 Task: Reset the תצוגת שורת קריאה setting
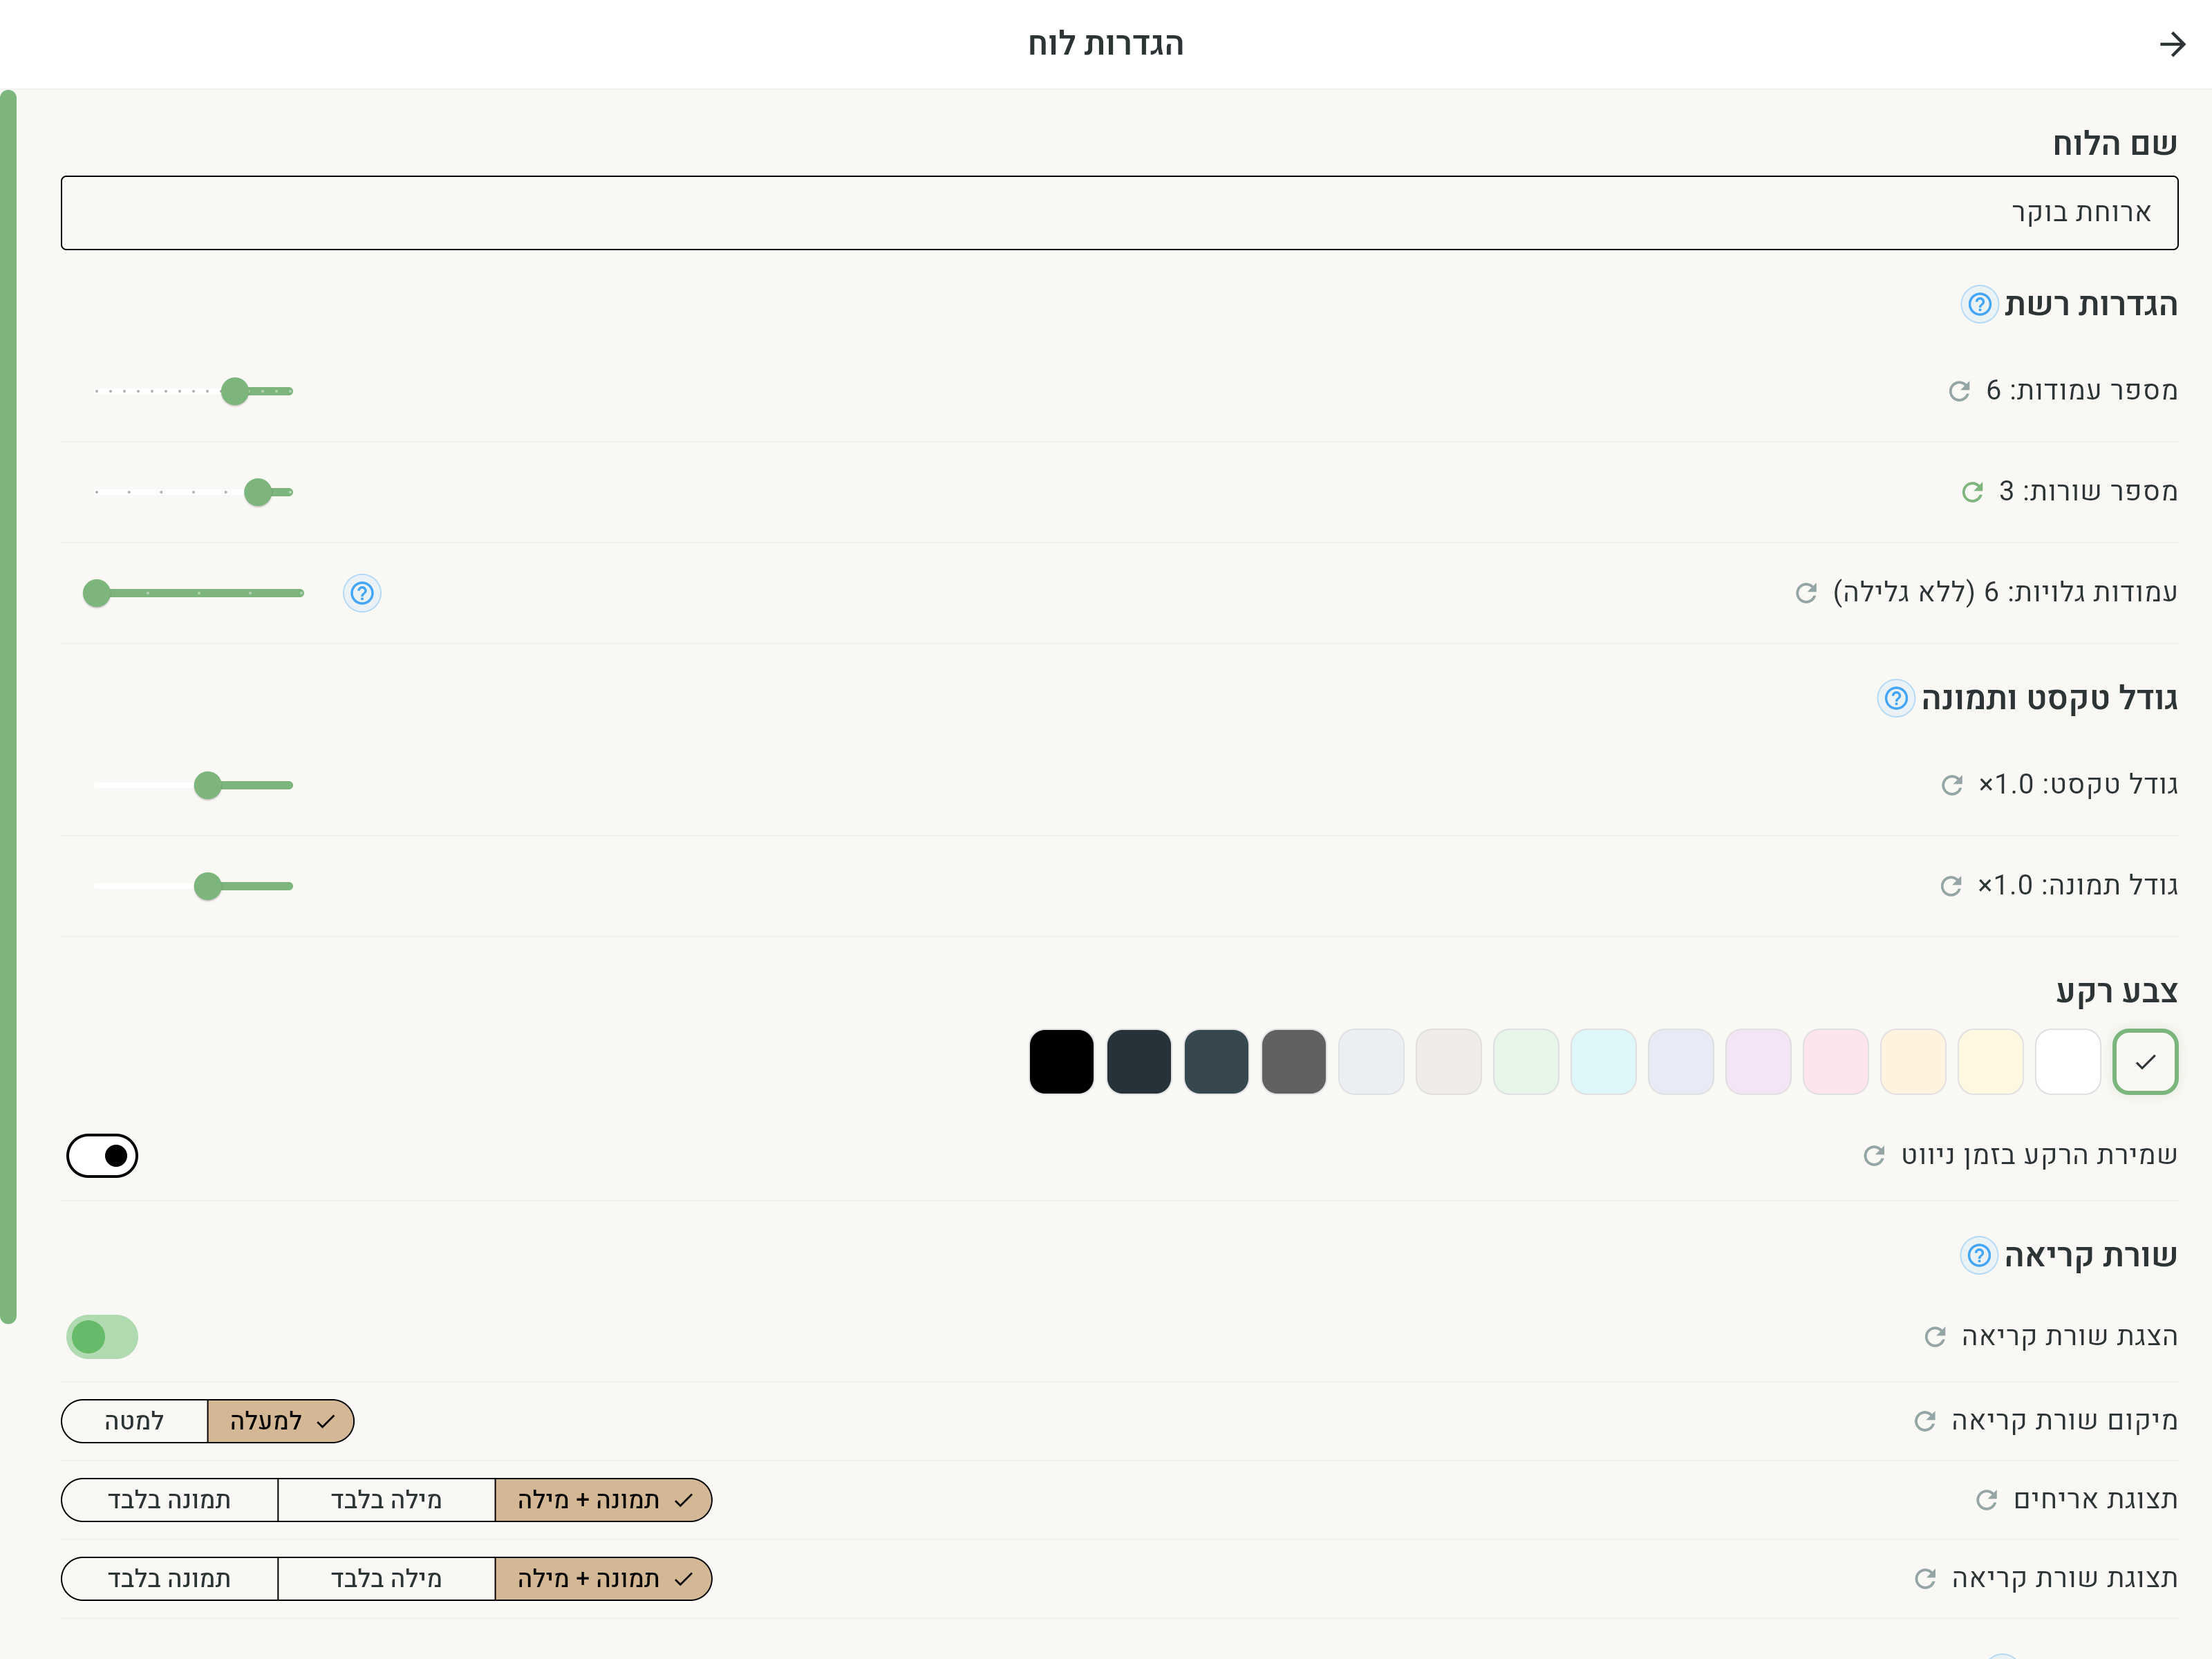(x=1925, y=1579)
